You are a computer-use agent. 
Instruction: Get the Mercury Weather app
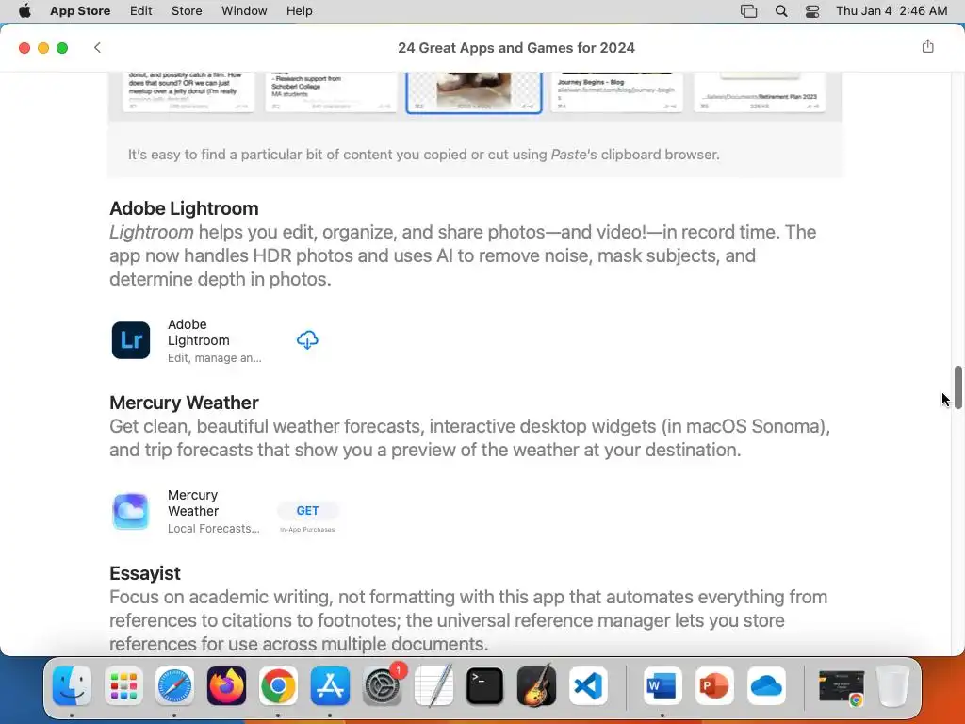click(307, 510)
